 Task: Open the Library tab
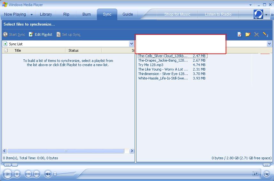tap(46, 14)
